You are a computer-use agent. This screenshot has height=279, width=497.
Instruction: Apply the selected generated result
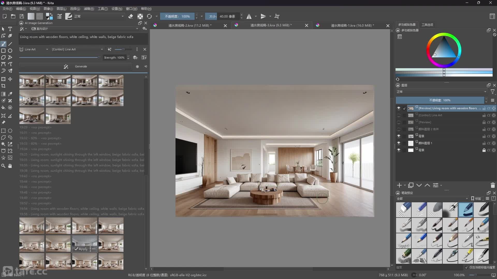(x=81, y=249)
